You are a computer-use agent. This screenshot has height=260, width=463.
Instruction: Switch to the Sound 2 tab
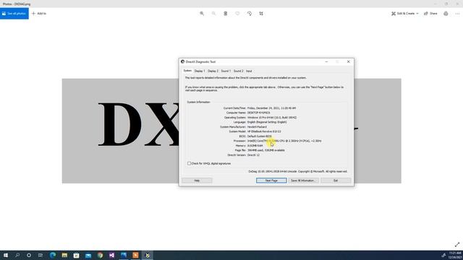[239, 71]
